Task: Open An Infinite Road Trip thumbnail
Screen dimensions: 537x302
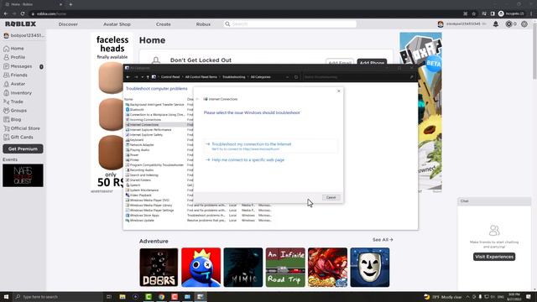Action: coord(285,268)
